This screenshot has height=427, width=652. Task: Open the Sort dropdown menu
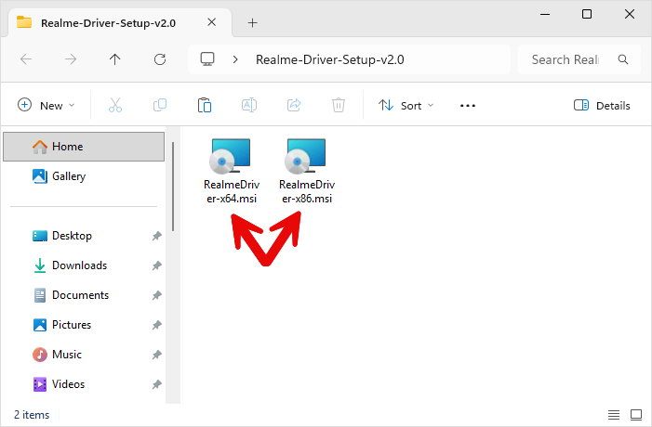[406, 106]
